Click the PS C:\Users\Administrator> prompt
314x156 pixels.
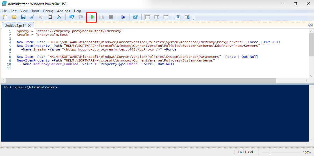tap(31, 87)
